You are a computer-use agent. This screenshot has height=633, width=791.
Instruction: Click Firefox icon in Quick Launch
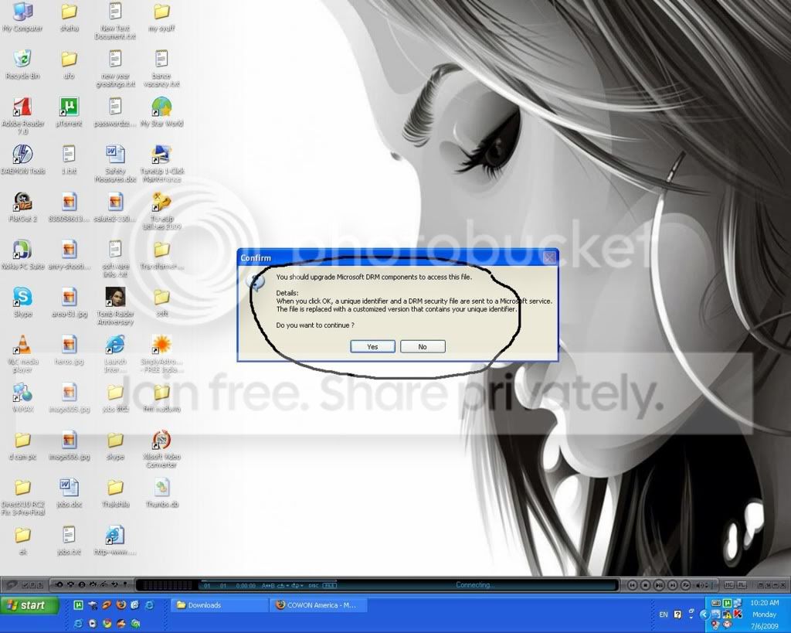coord(121,604)
